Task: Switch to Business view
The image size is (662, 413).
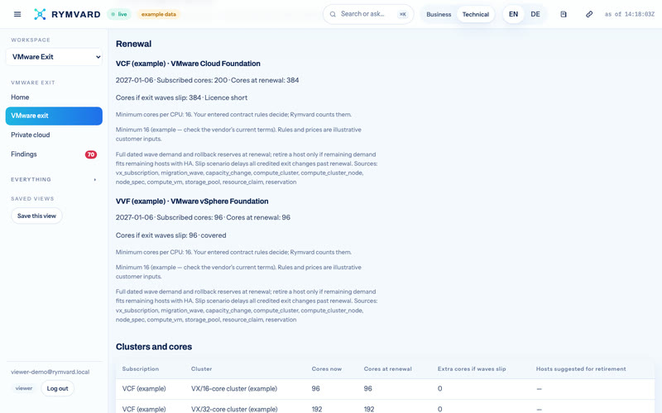Action: click(439, 14)
